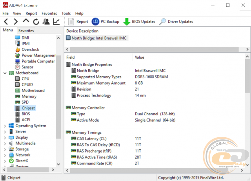Open the ACPI page
Screen dimensions: 251x181
26,120
